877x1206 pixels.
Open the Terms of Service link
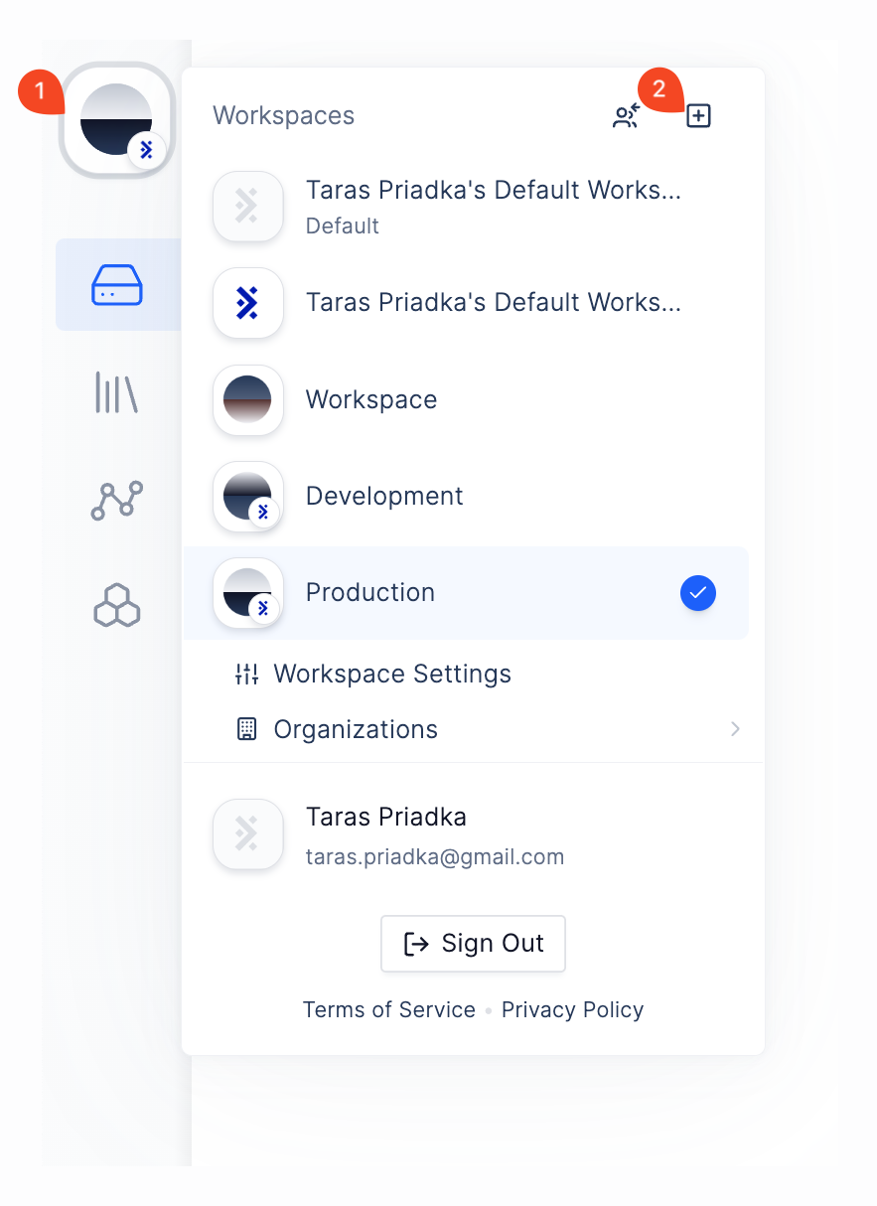point(389,1010)
